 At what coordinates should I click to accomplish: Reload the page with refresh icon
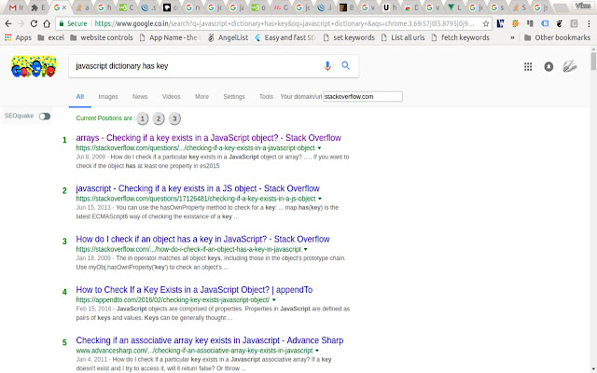pyautogui.click(x=34, y=23)
